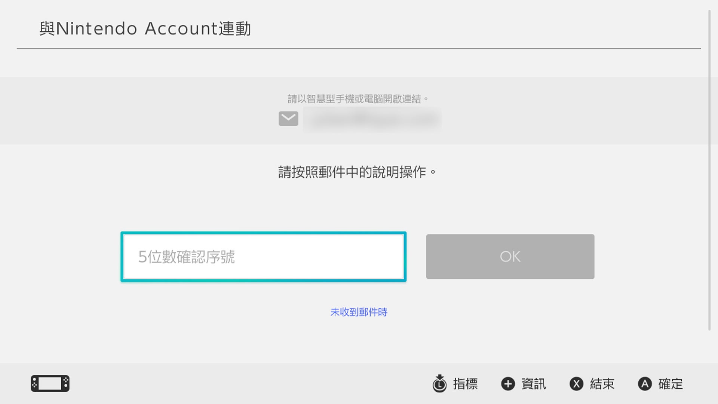Image resolution: width=718 pixels, height=404 pixels.
Task: Click the blurred email address field
Action: point(372,120)
